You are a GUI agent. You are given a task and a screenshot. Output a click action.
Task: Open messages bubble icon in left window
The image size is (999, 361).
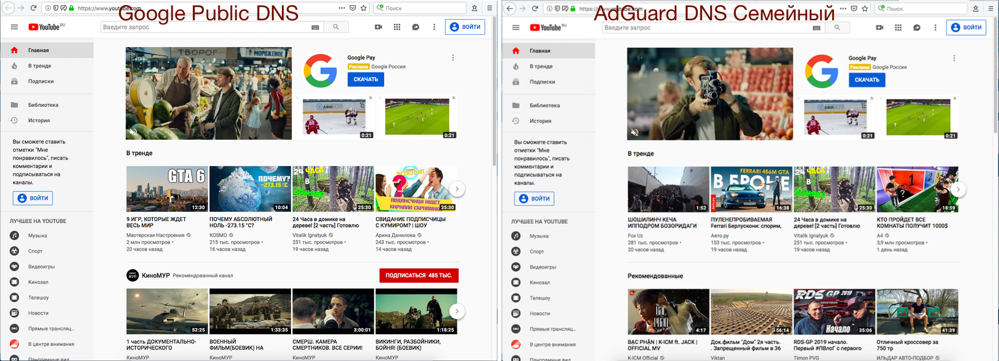416,27
